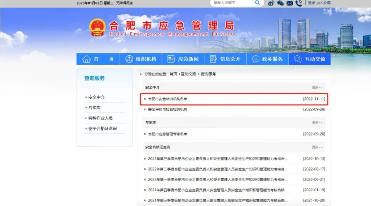
Task: Open the email contact icon
Action: click(x=290, y=3)
